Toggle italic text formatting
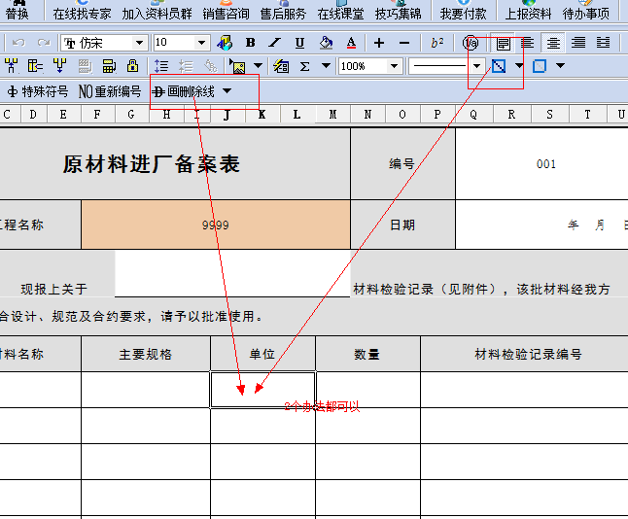 tap(274, 43)
